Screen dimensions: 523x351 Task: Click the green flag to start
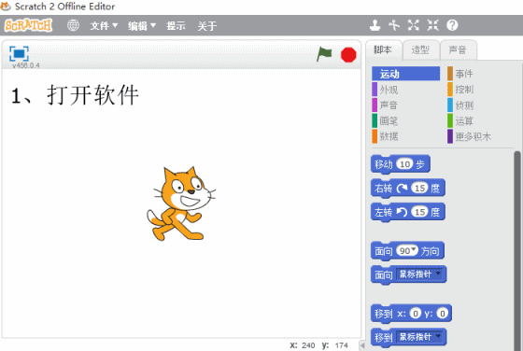coord(324,54)
